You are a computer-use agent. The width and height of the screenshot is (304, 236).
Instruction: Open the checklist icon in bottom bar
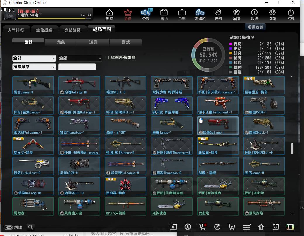(x=247, y=227)
